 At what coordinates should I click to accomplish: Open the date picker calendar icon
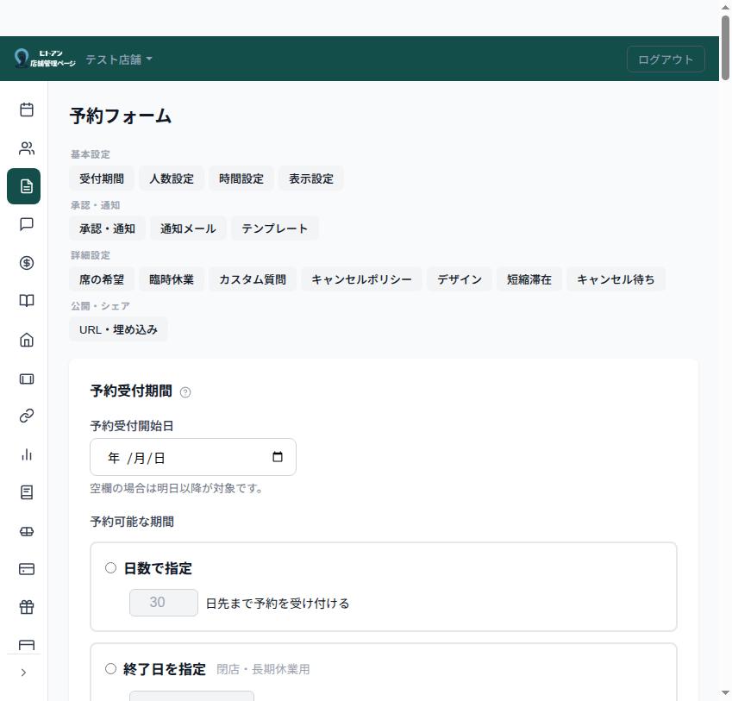pos(278,457)
